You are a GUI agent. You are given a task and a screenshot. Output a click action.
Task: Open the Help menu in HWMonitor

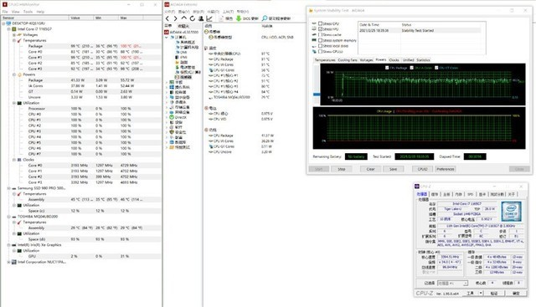click(x=40, y=12)
